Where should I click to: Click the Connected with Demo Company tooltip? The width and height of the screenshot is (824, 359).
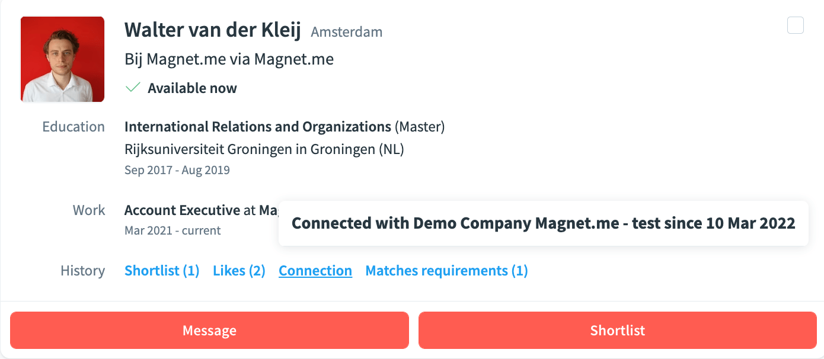coord(544,223)
